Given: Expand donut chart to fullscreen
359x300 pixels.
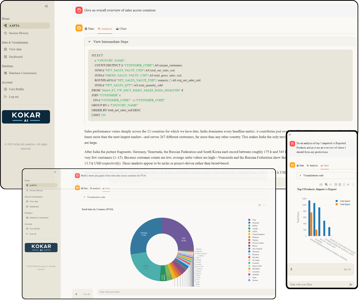Looking at the screenshot, I should tap(264, 205).
